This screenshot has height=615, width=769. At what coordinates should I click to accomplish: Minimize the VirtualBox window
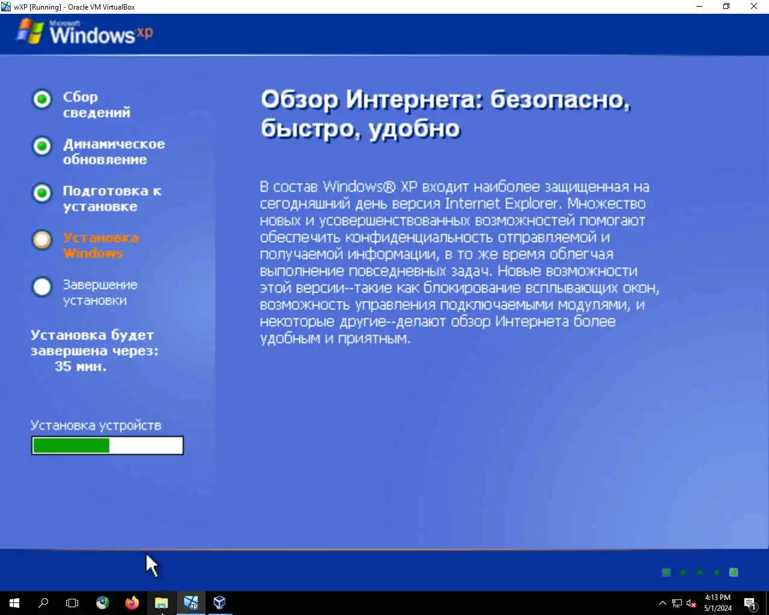699,7
